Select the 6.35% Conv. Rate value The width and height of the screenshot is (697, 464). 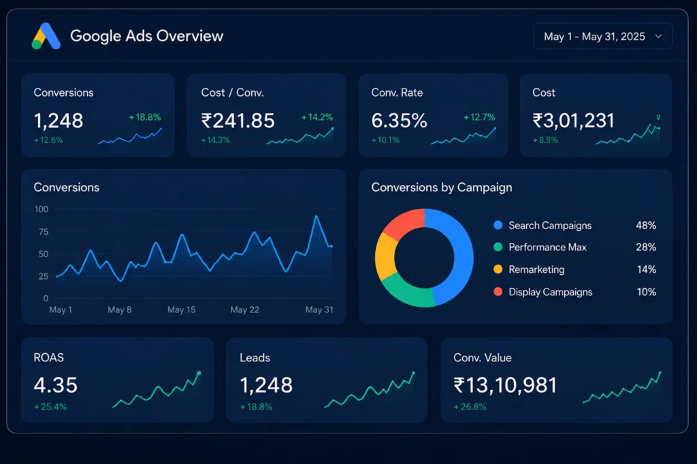399,120
